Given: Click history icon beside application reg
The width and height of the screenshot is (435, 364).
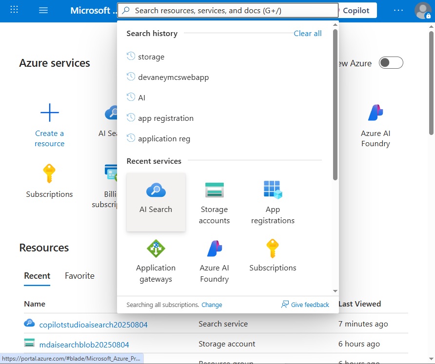Looking at the screenshot, I should pyautogui.click(x=131, y=138).
